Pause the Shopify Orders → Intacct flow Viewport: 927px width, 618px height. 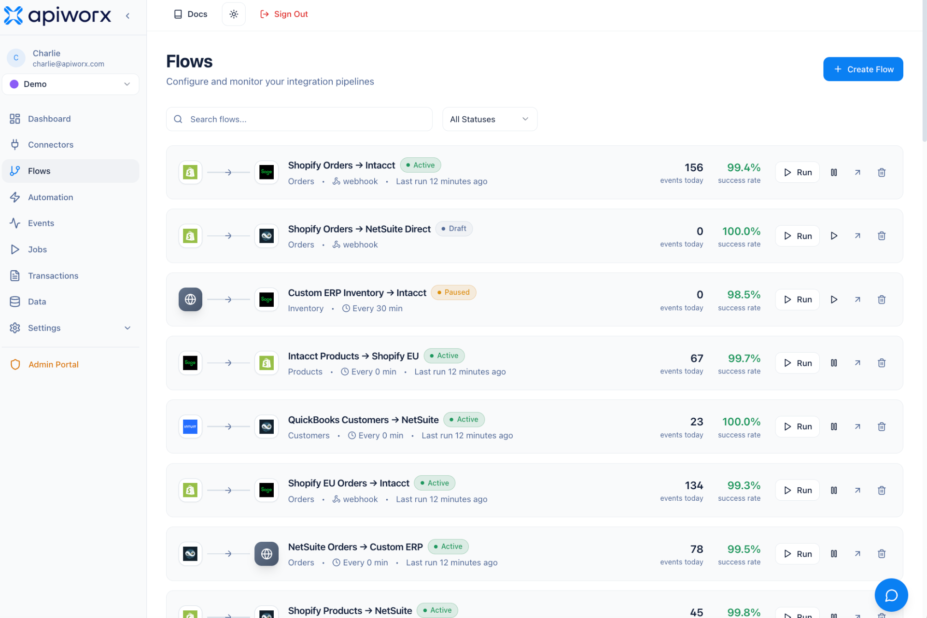[x=834, y=172]
